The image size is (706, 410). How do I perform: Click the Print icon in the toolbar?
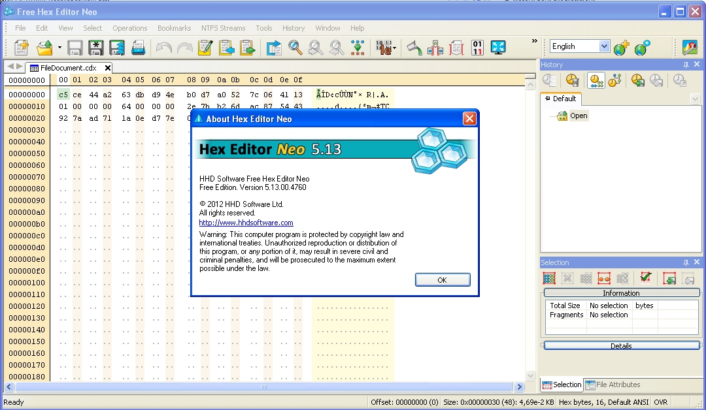138,47
